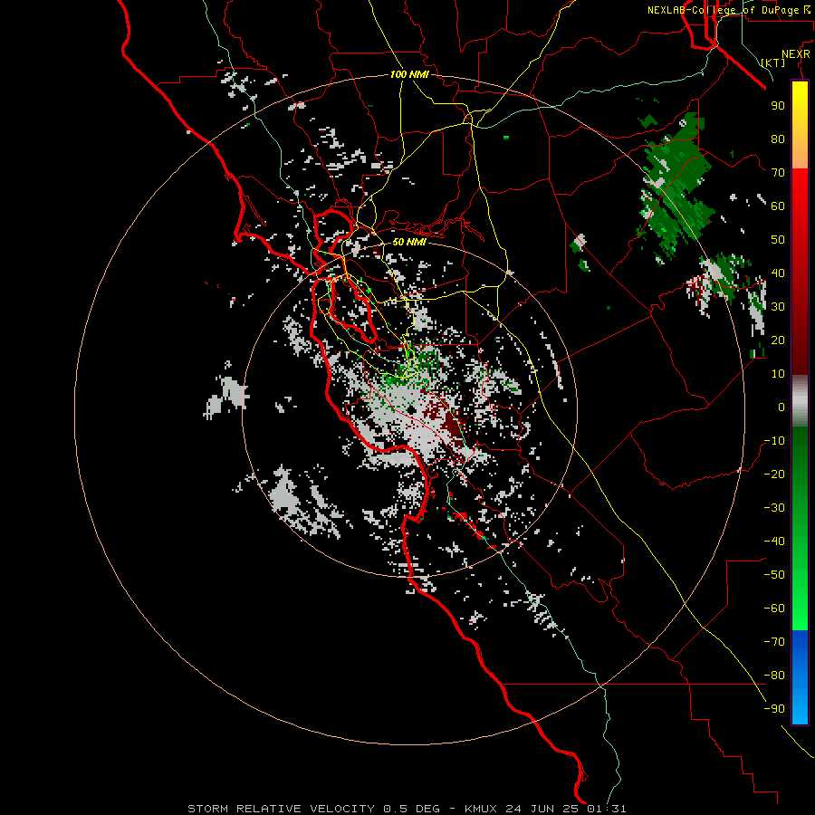Click the 70 value on velocity scale

[x=778, y=173]
